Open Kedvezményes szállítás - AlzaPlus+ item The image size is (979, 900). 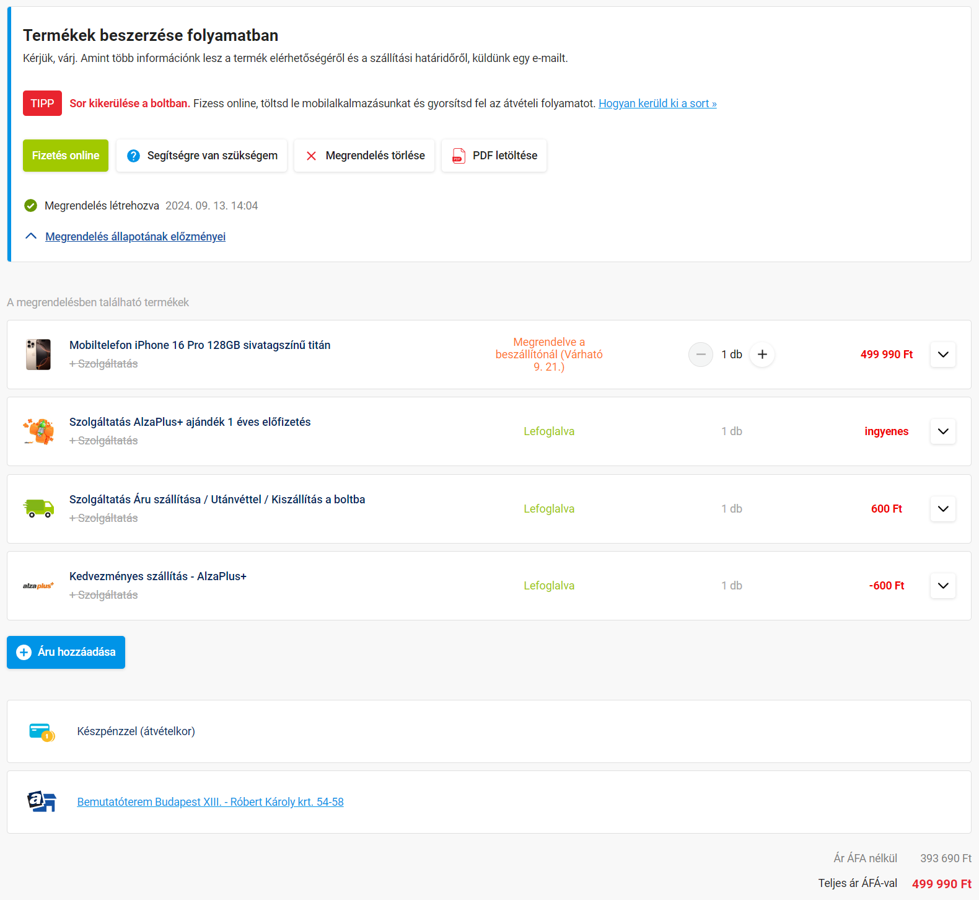pyautogui.click(x=158, y=576)
